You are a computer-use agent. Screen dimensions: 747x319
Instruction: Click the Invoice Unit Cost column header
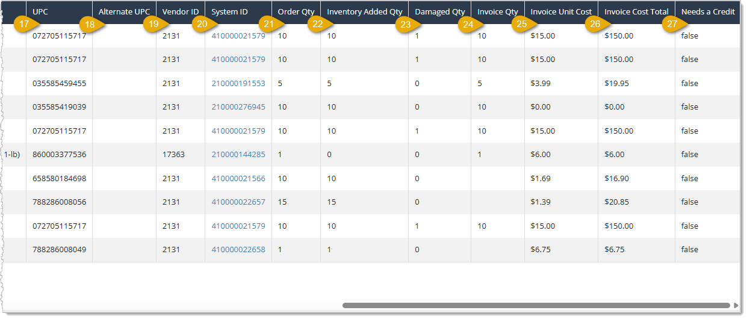(561, 11)
